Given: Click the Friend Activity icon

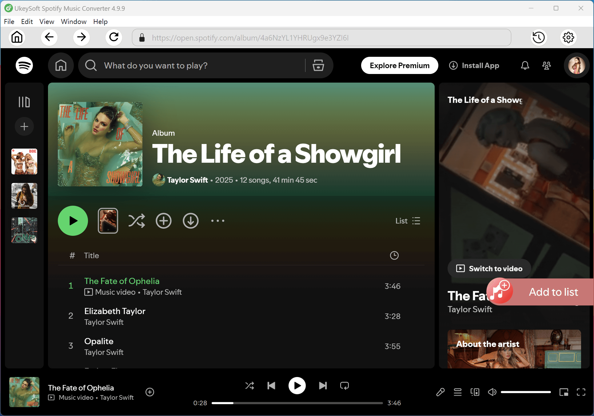Looking at the screenshot, I should tap(546, 65).
